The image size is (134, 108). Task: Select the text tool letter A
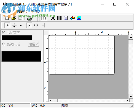[x=53, y=18]
